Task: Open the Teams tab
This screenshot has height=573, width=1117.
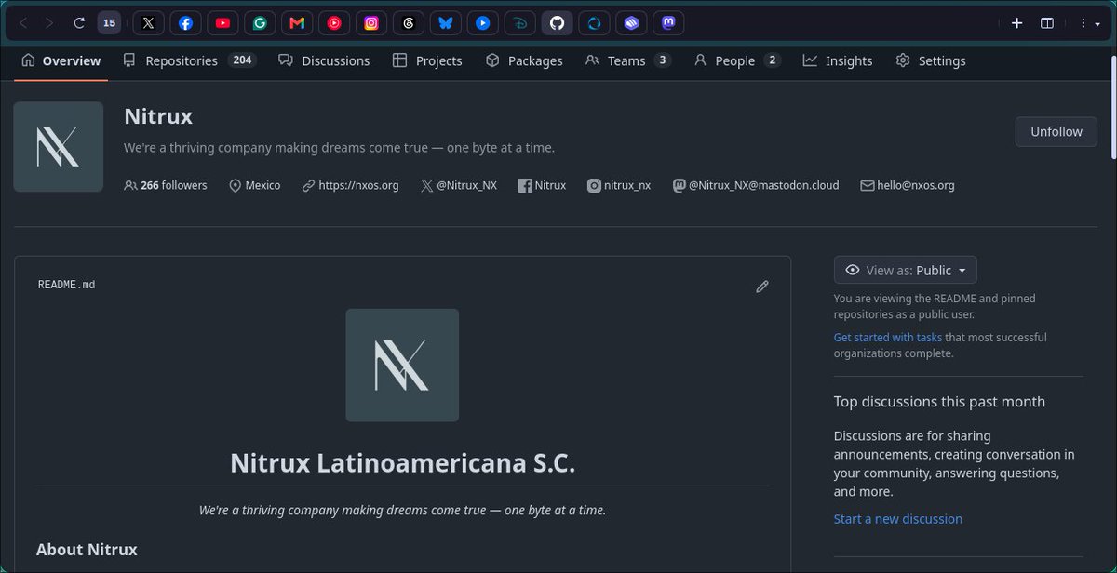Action: tap(628, 60)
